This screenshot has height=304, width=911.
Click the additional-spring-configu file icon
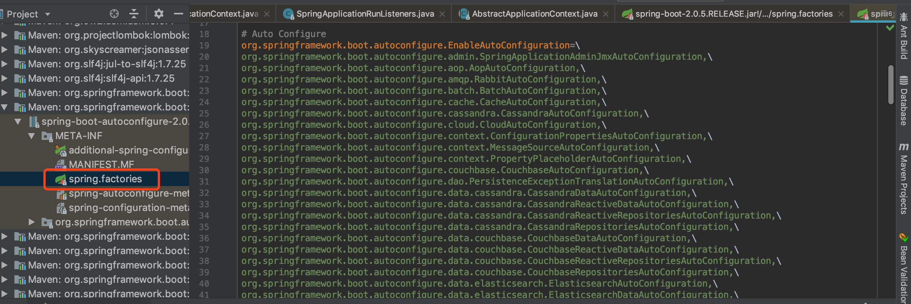(x=61, y=150)
